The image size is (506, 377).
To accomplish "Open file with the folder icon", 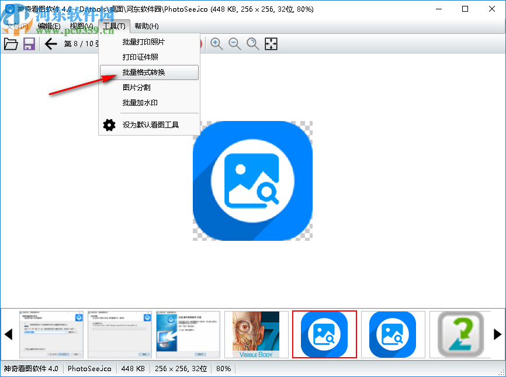I will [11, 44].
